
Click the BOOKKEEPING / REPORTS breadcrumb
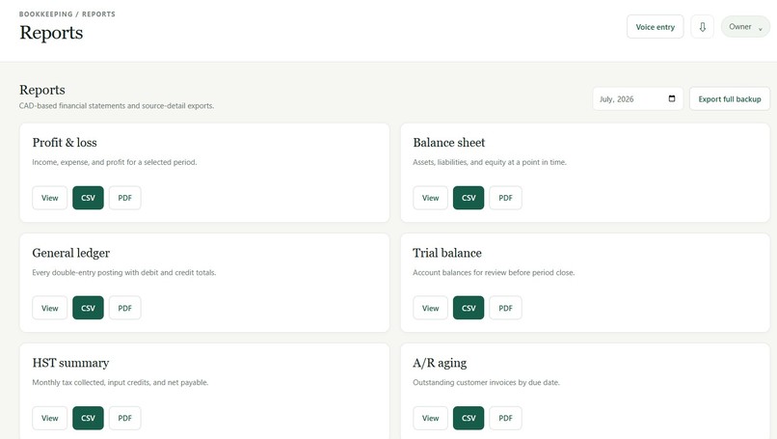(x=67, y=14)
